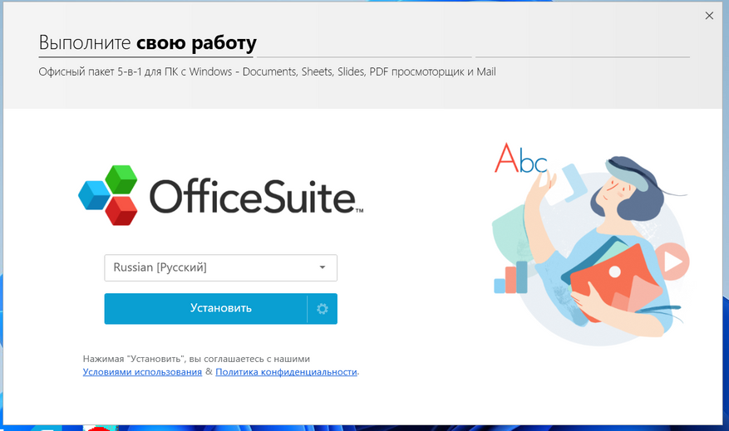Viewport: 729px width, 431px height.
Task: Click the Офисный пакет 5-в-1 subtitle text
Action: click(267, 72)
